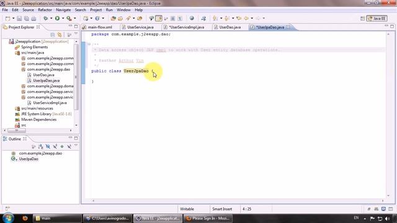Screen dimensions: 397x223
Task: Open the Debug dropdown arrow
Action: (51, 18)
